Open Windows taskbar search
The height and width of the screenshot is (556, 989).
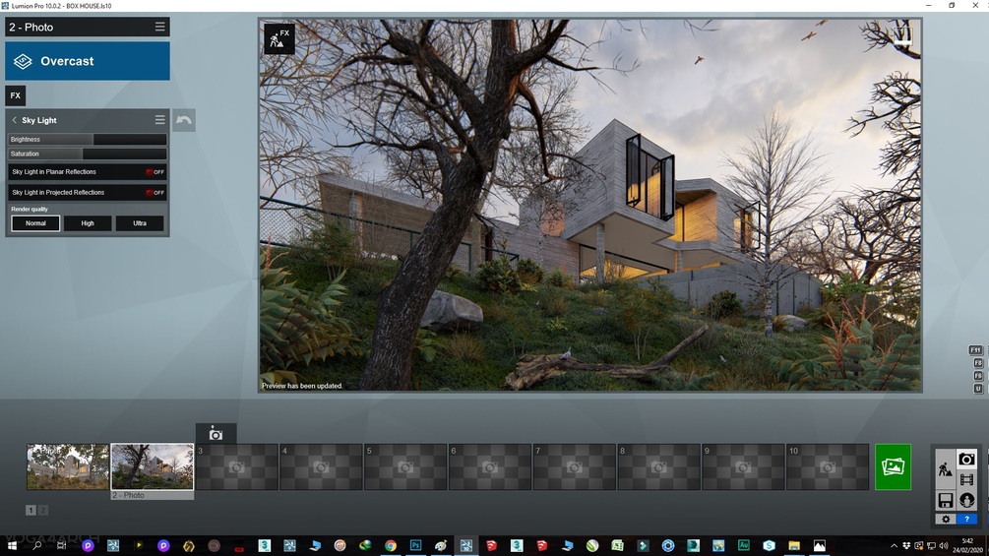click(x=36, y=545)
